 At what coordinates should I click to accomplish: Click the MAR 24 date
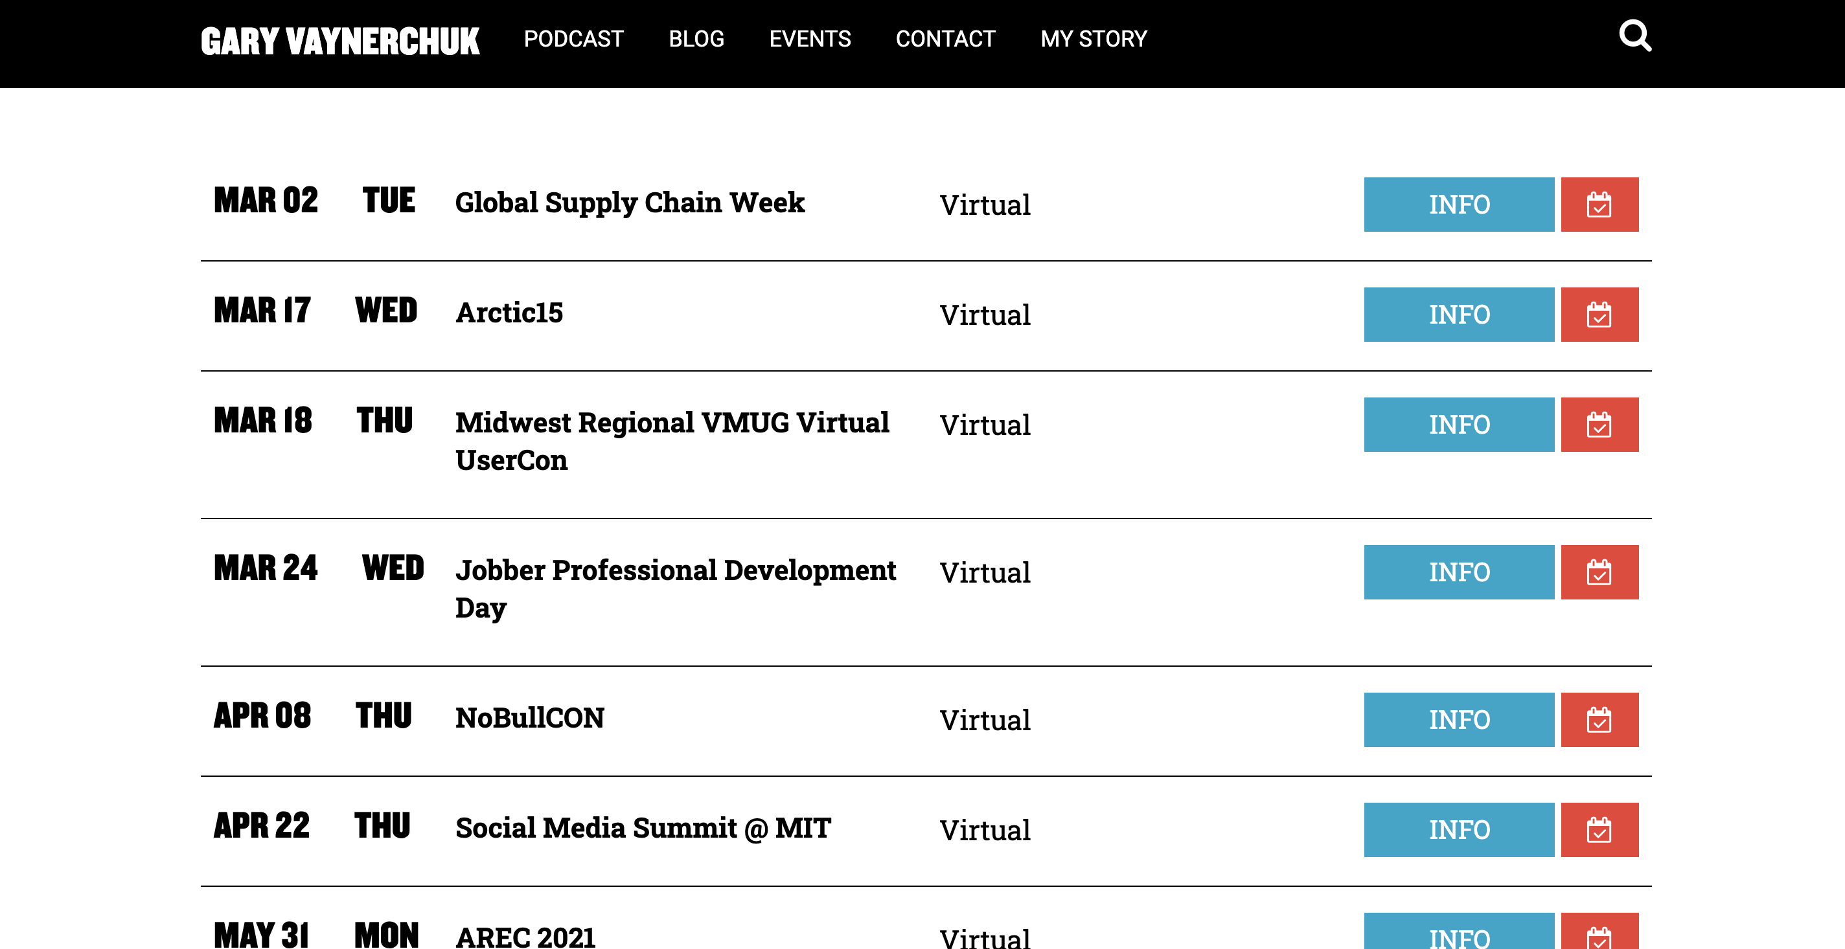266,568
